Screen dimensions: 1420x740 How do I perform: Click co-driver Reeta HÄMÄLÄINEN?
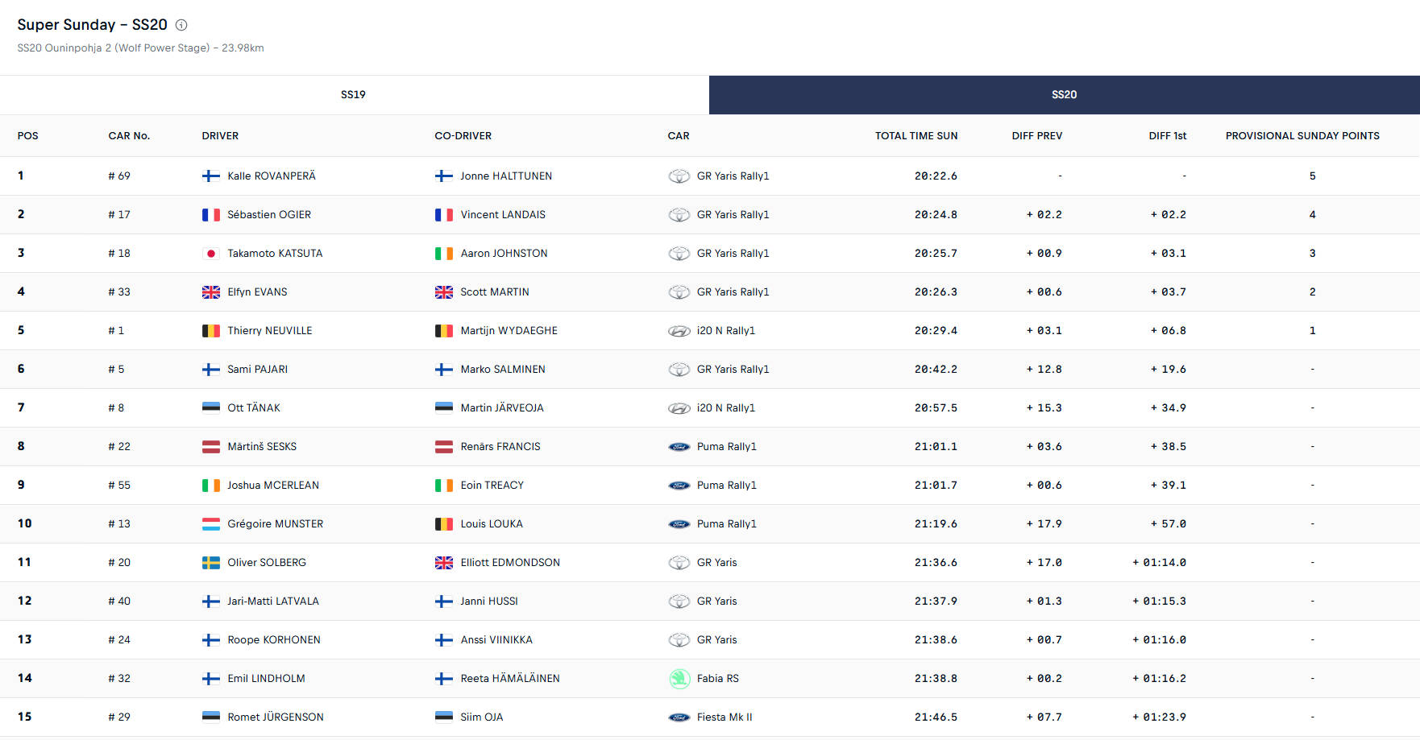click(510, 679)
